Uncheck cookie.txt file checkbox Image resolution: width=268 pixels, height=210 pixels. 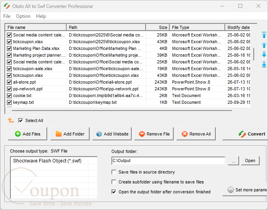(9, 95)
